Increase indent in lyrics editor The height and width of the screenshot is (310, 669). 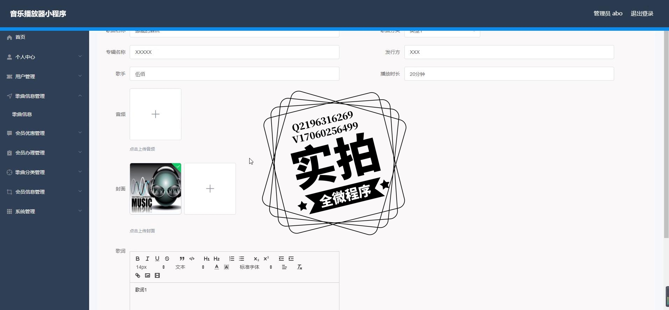pyautogui.click(x=291, y=259)
